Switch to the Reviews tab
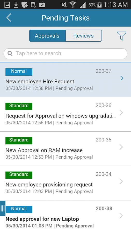Screen dimensions: 131x234 coord(84,36)
